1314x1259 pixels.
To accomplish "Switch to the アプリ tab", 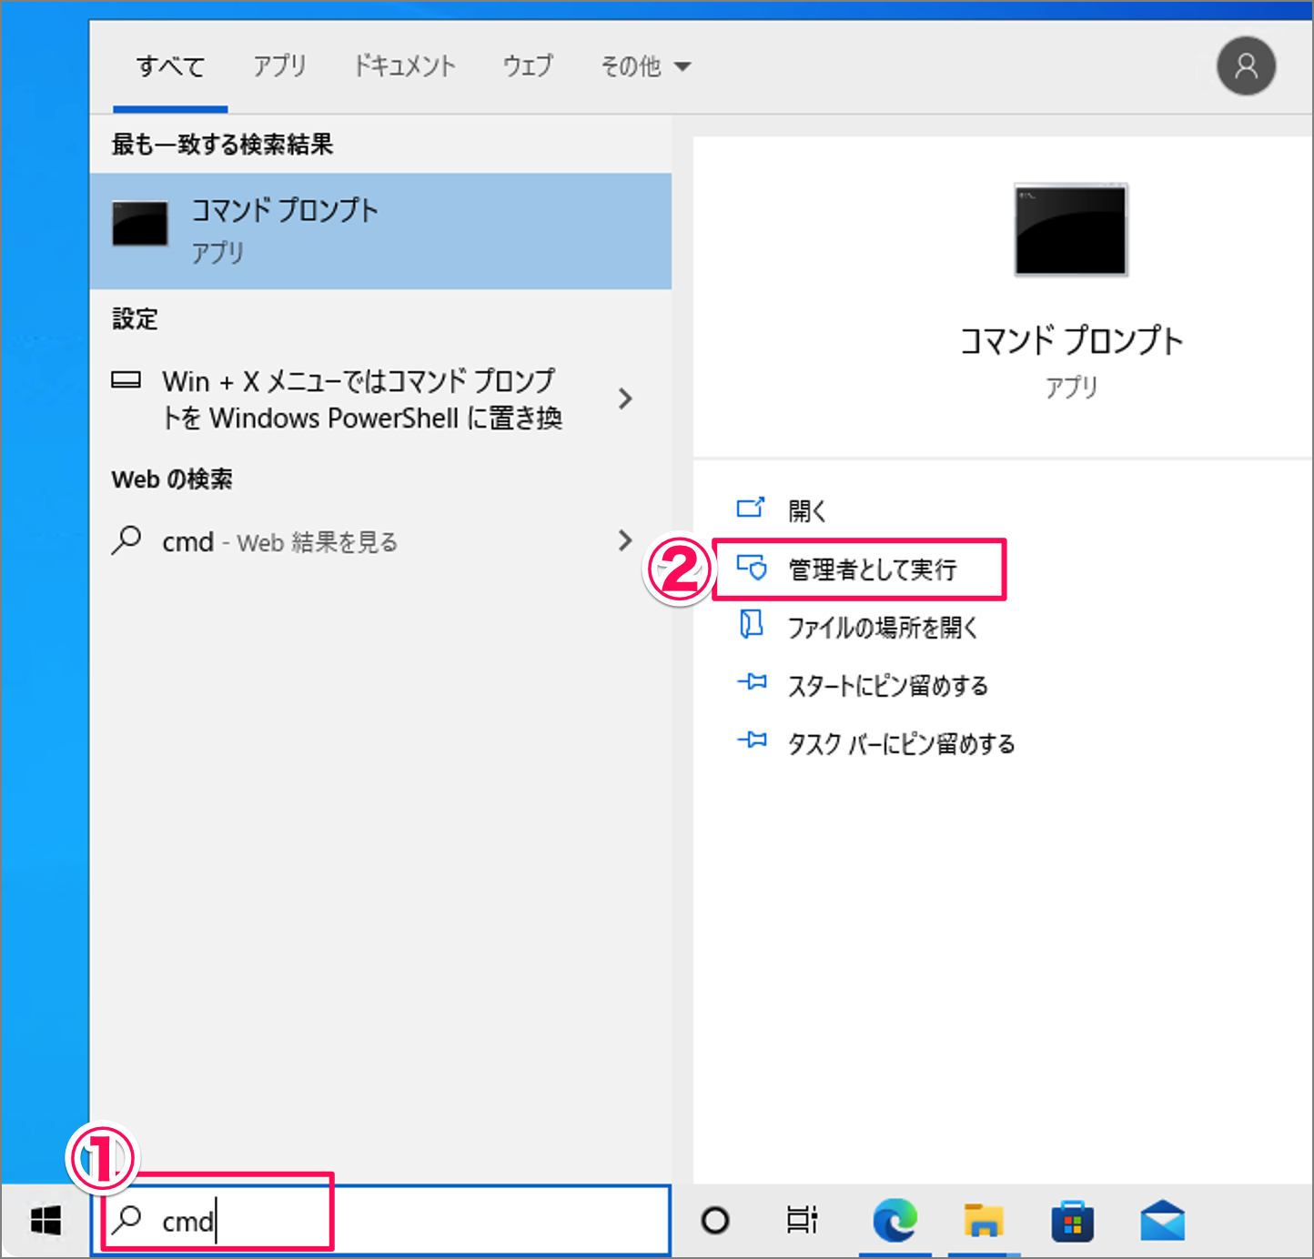I will click(279, 65).
